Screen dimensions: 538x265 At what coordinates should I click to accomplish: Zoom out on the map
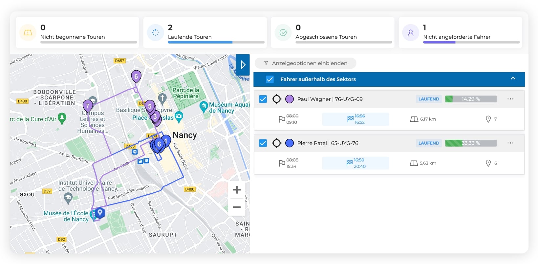point(237,207)
